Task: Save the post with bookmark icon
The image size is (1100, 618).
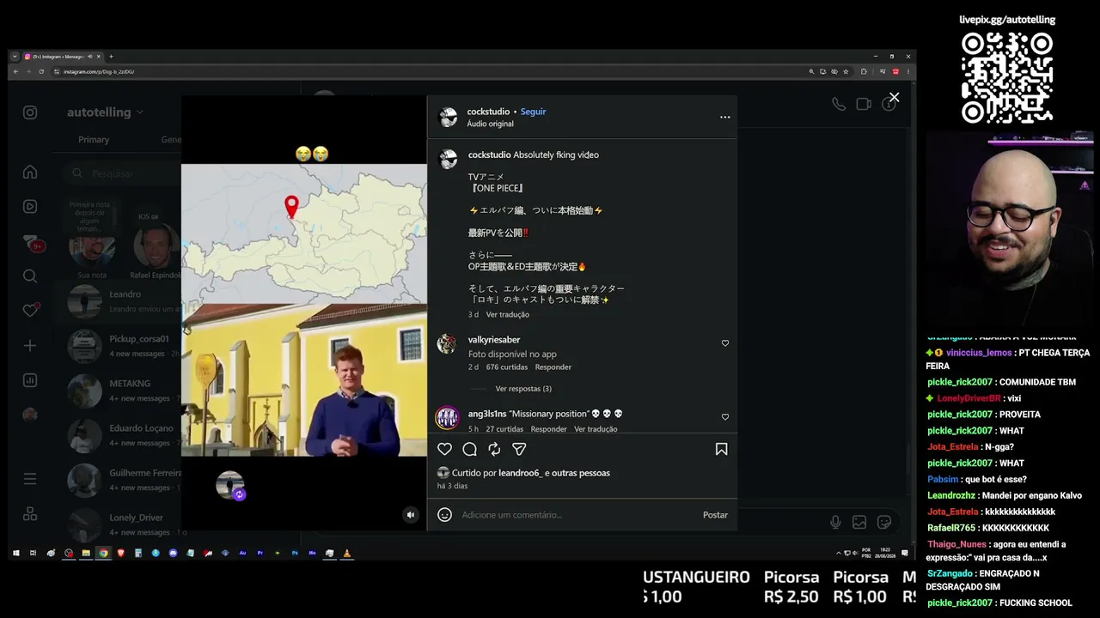Action: tap(721, 449)
